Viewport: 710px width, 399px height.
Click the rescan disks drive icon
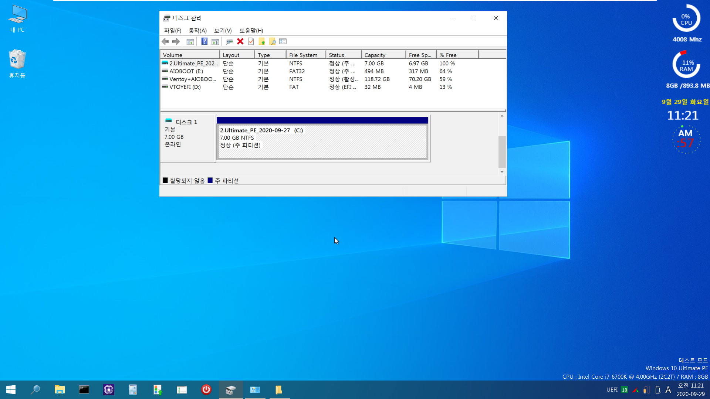(229, 42)
